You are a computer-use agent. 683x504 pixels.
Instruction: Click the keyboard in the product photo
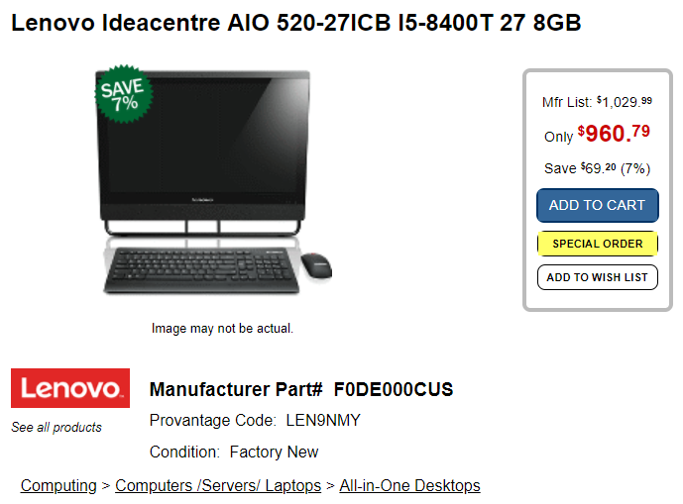[201, 270]
